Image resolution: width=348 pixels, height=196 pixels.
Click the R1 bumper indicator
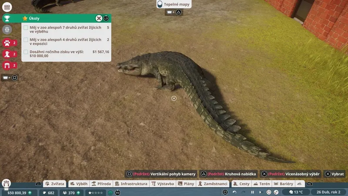310,184
